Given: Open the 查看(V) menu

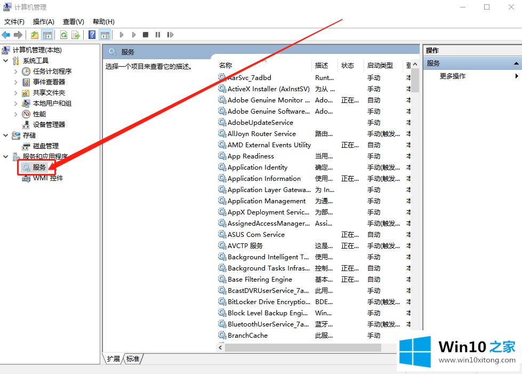Looking at the screenshot, I should (73, 22).
